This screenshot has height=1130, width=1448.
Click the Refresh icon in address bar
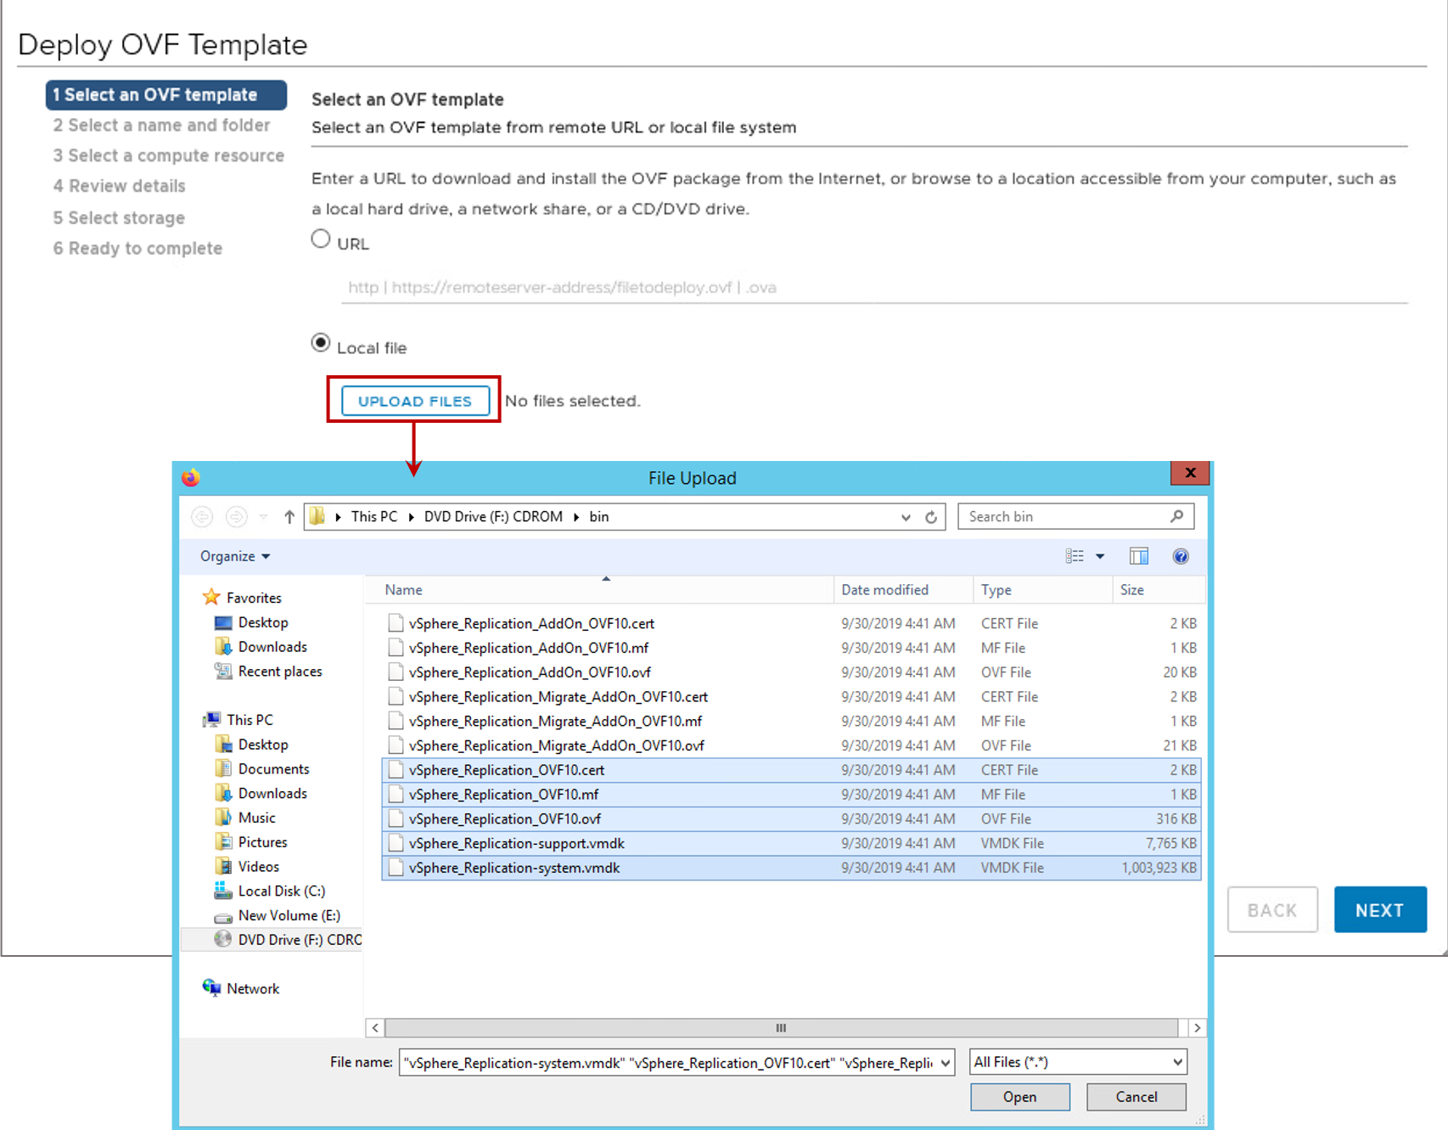(931, 517)
